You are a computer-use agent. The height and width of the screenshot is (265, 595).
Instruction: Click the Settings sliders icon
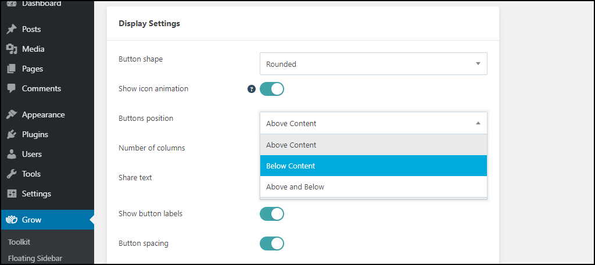12,194
